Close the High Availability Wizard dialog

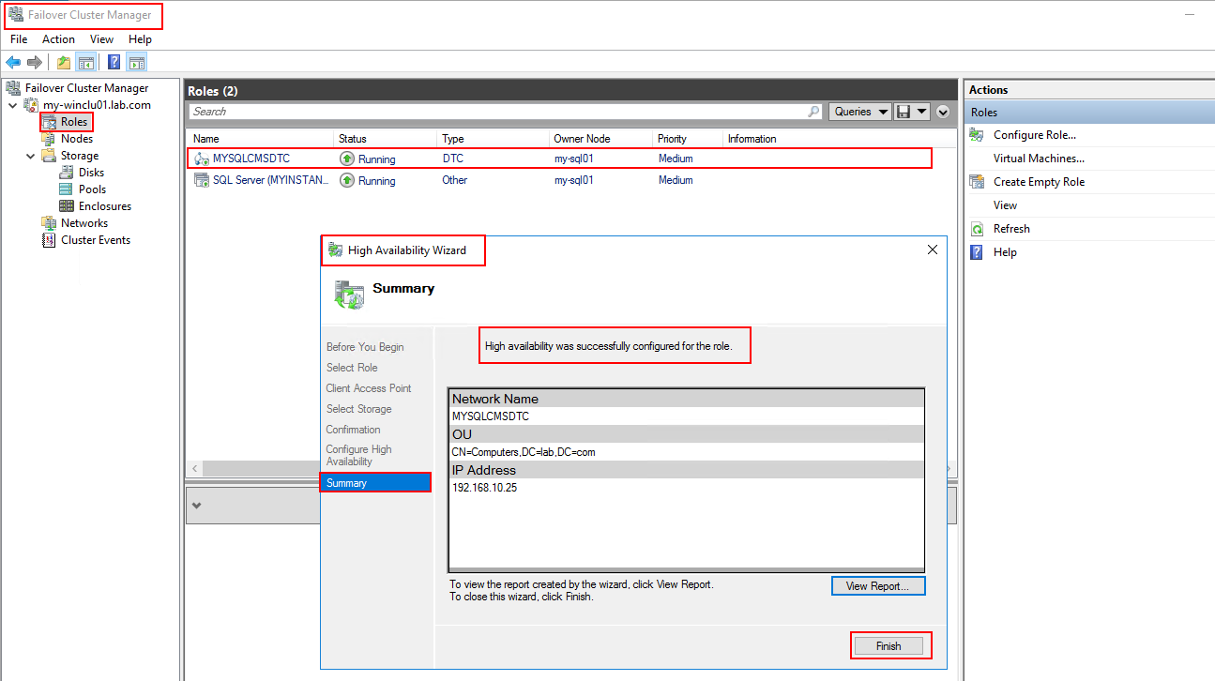point(932,250)
